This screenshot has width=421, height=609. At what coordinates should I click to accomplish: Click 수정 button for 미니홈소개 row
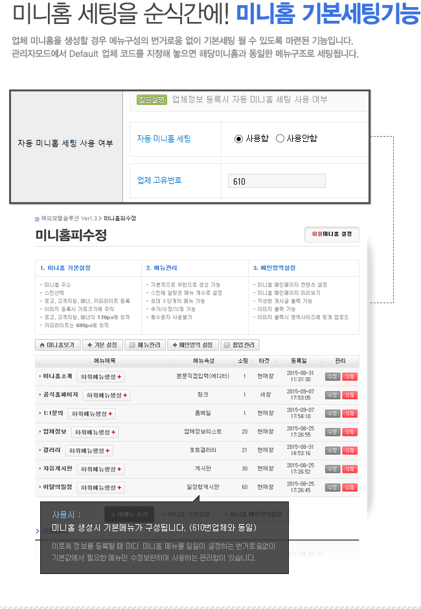pyautogui.click(x=332, y=377)
